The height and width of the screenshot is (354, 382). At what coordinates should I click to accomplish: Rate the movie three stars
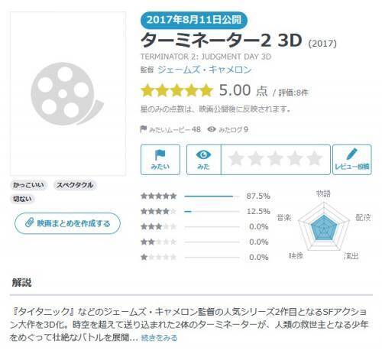(x=275, y=158)
